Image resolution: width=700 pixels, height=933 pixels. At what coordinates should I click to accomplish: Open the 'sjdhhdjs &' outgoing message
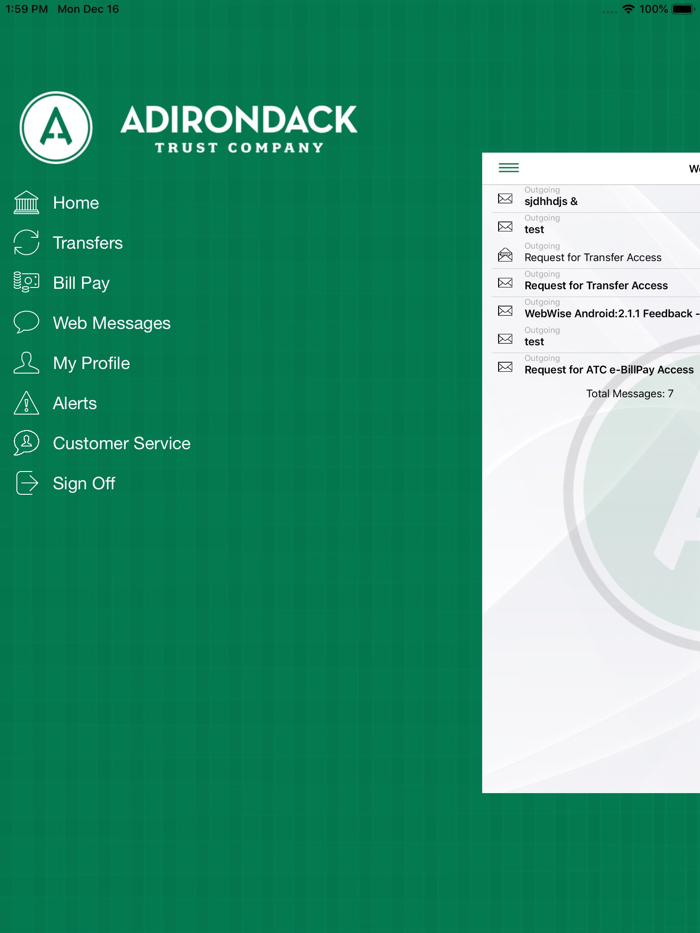(x=551, y=201)
